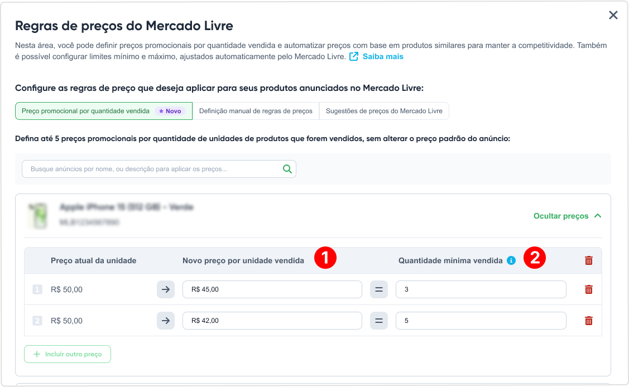Click the Regras de preços do Mercado Livre heading
The width and height of the screenshot is (629, 387).
point(124,26)
